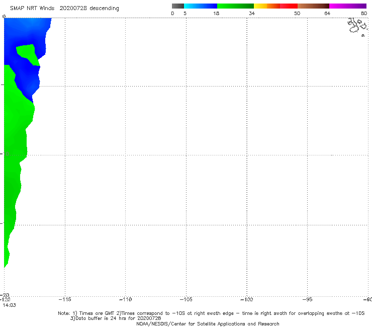Click the '34' label under the color bar
Image resolution: width=372 pixels, height=327 pixels.
[252, 13]
